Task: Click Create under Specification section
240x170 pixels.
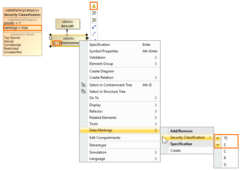Action: pyautogui.click(x=175, y=151)
